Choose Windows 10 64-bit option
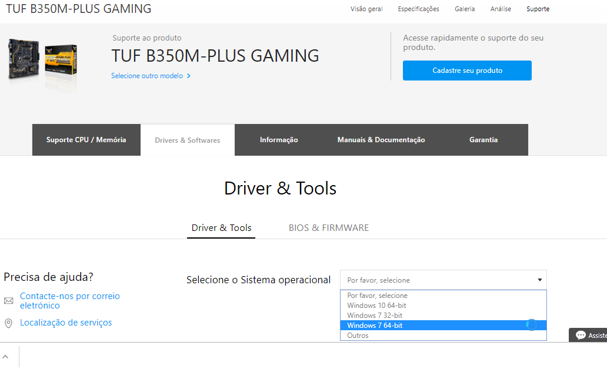This screenshot has height=369, width=607. pyautogui.click(x=443, y=305)
